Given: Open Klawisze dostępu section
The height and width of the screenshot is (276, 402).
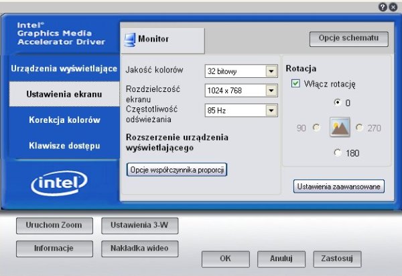Looking at the screenshot, I should [x=64, y=146].
